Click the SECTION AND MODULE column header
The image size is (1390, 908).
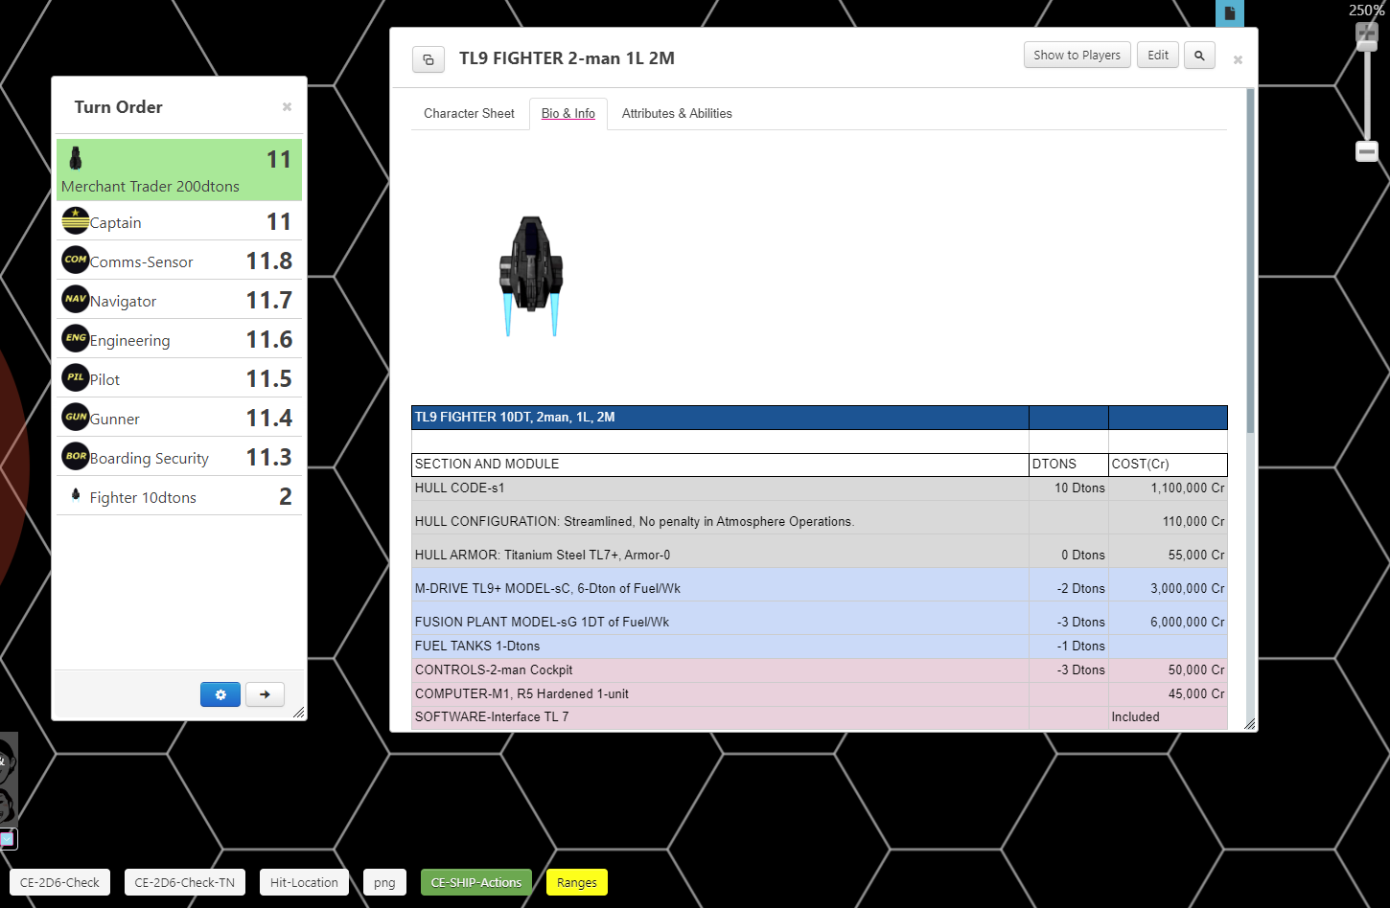tap(720, 465)
